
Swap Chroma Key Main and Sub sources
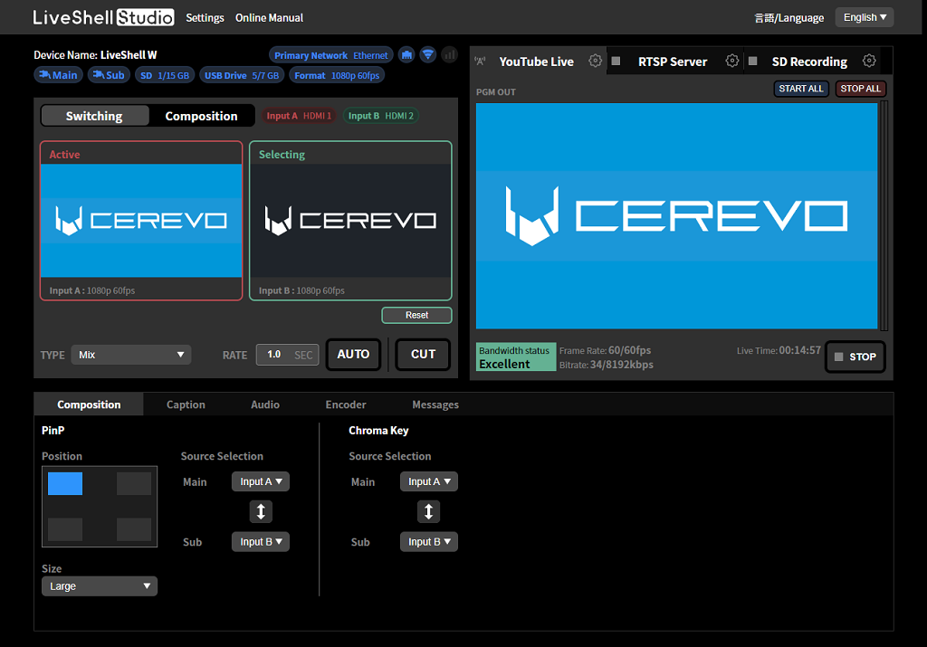pyautogui.click(x=428, y=511)
